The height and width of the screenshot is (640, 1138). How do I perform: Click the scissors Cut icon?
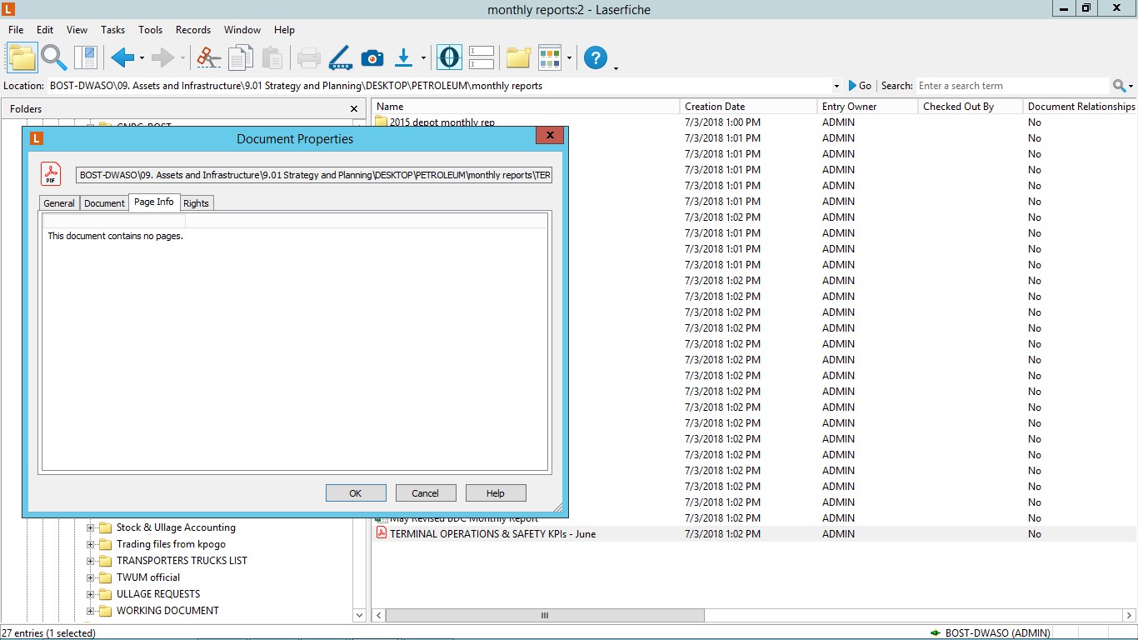tap(208, 57)
